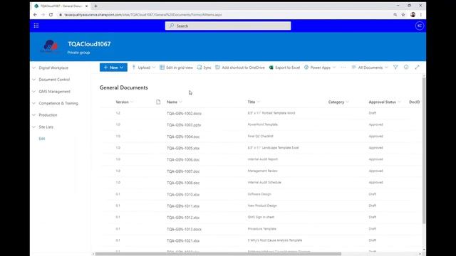Image resolution: width=456 pixels, height=256 pixels.
Task: Open file TQA-GEN-1006.doc
Action: (183, 159)
